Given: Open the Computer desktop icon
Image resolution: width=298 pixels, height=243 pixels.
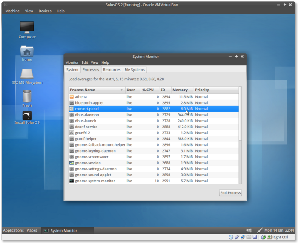Looking at the screenshot, I should (x=27, y=28).
